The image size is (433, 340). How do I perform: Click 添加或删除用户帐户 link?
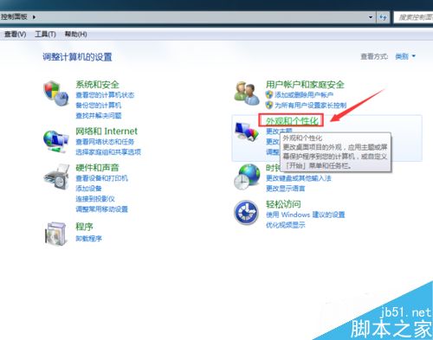[x=304, y=95]
